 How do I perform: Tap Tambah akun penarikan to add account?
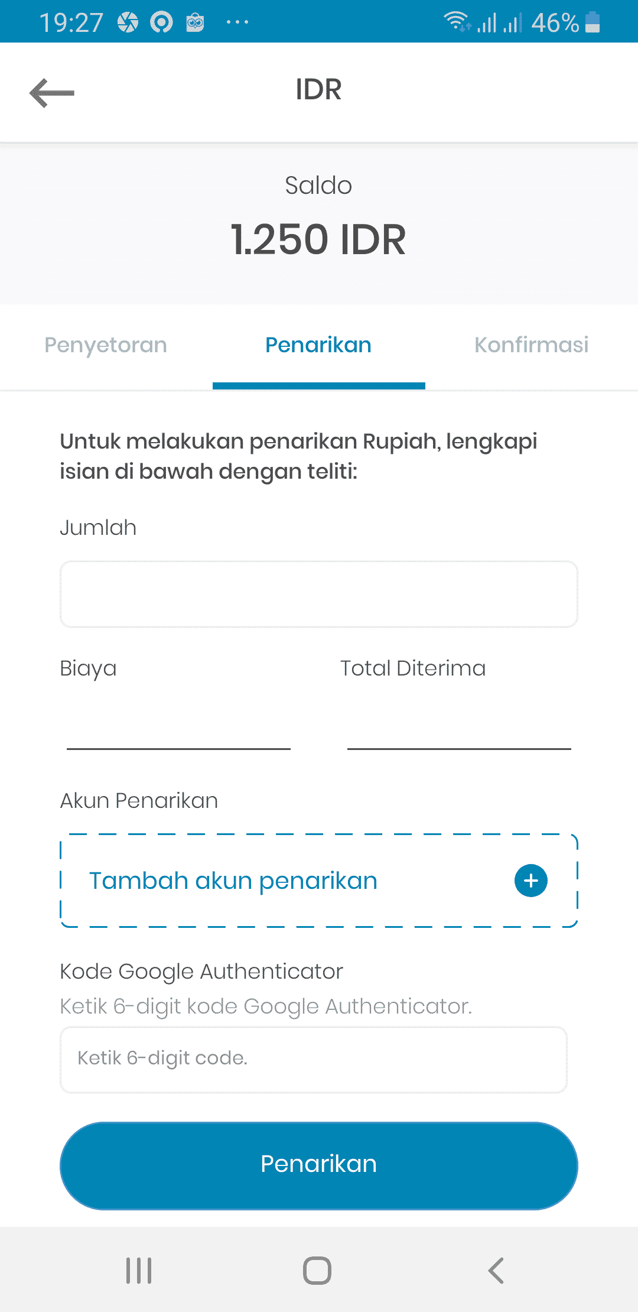pyautogui.click(x=233, y=881)
